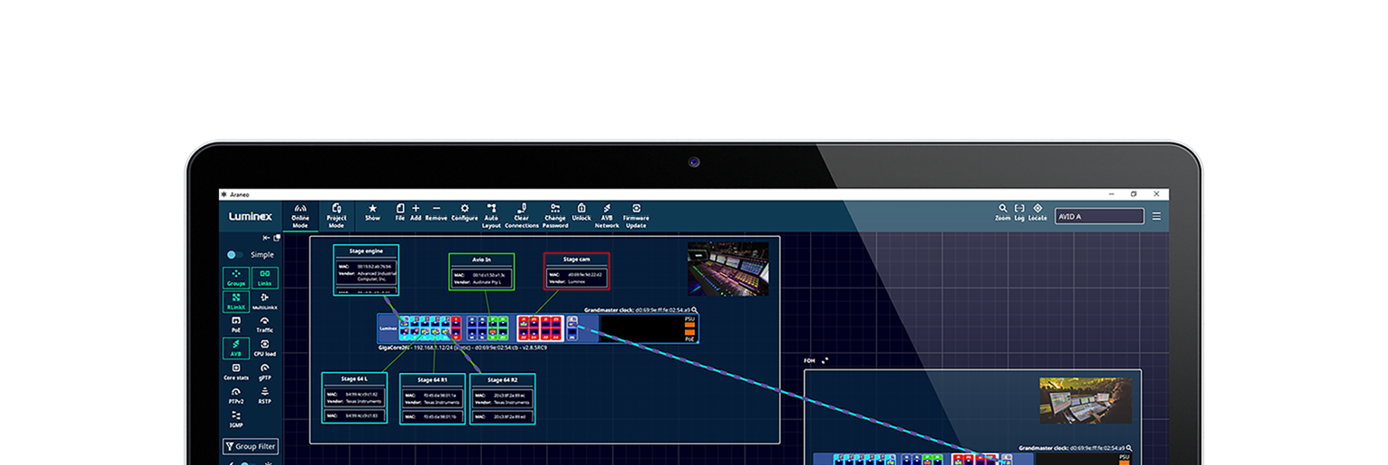Click the Clear Connections icon
Screen dimensions: 1388x465
click(x=521, y=215)
